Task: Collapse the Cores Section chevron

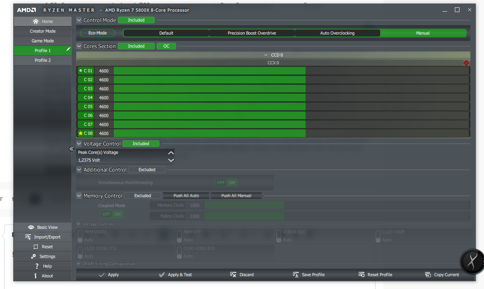Action: click(x=79, y=46)
